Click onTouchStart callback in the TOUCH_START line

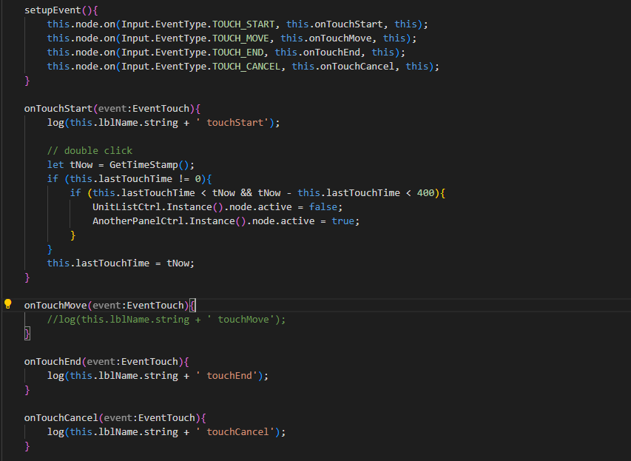coord(348,24)
